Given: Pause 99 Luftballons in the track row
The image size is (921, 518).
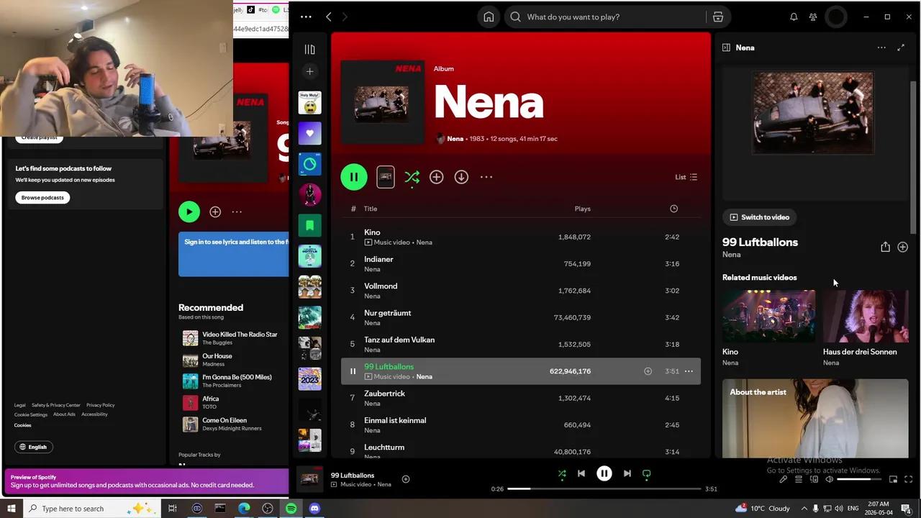Looking at the screenshot, I should click(x=353, y=371).
